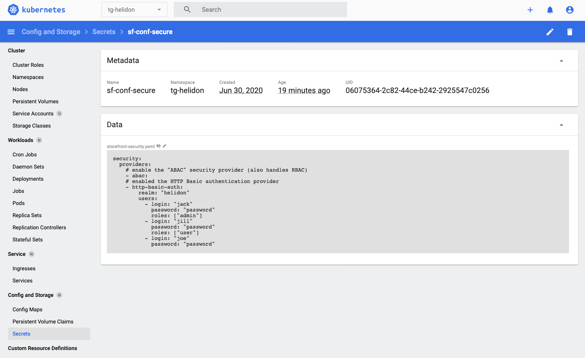Open the tg-helidon namespace dropdown
Screen dimensions: 585x358
point(135,9)
